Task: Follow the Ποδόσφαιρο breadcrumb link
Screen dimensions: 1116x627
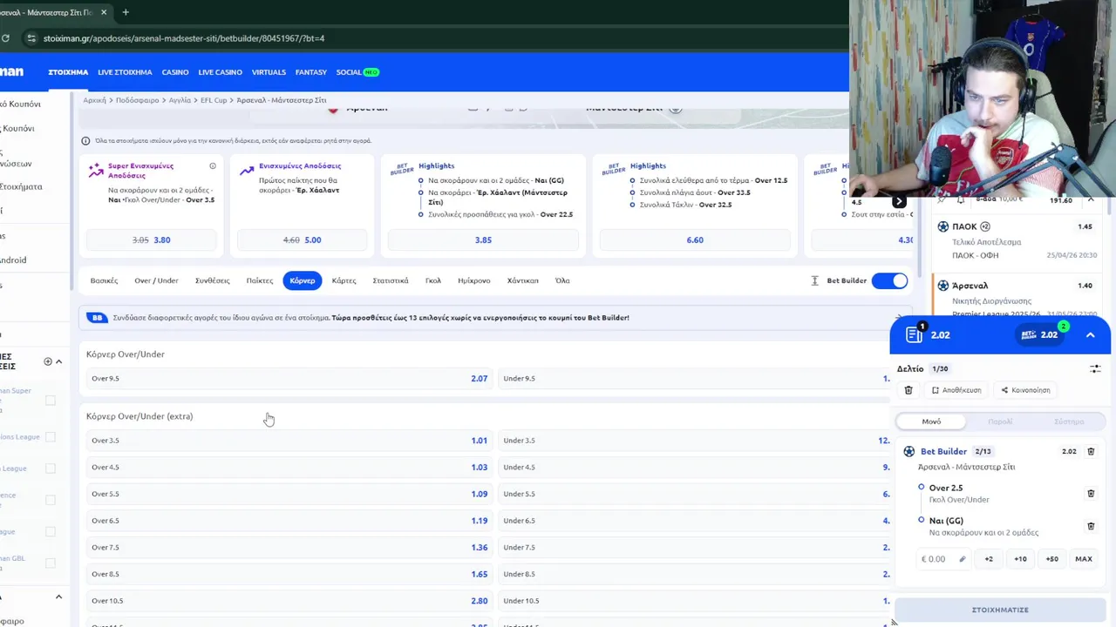Action: [x=137, y=100]
